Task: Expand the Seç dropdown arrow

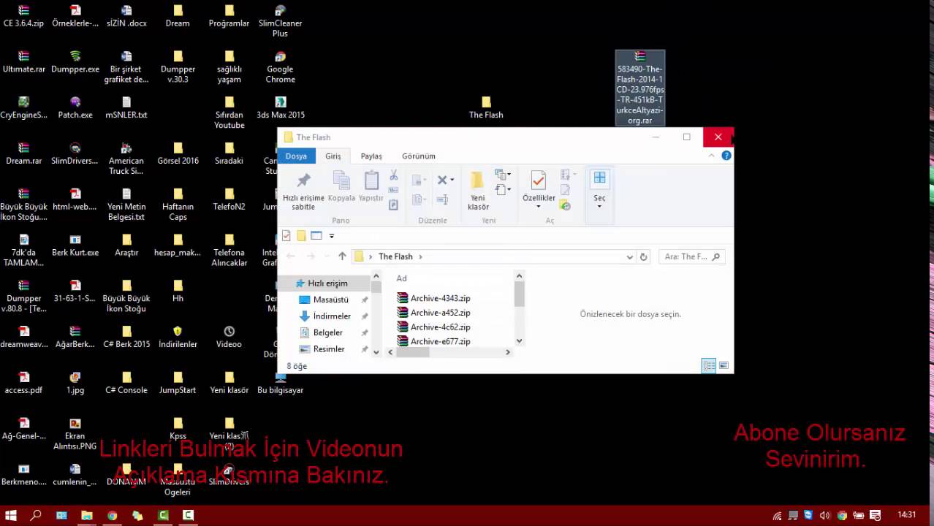Action: pos(599,206)
